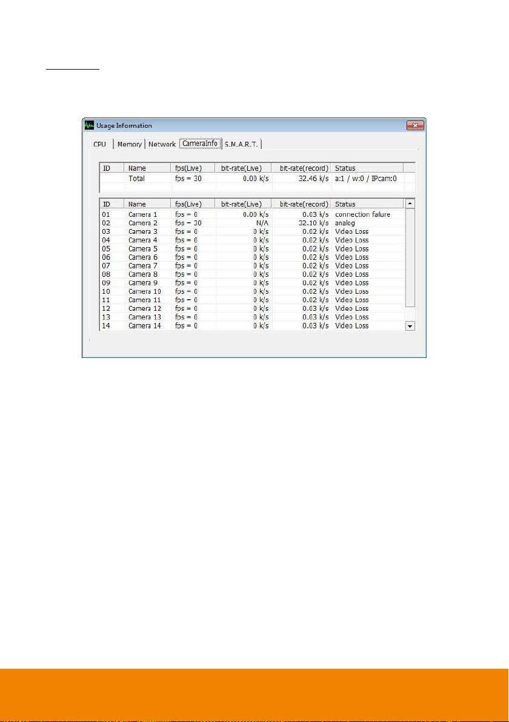The image size is (509, 722).
Task: Select Camera 10 row
Action: (253, 291)
